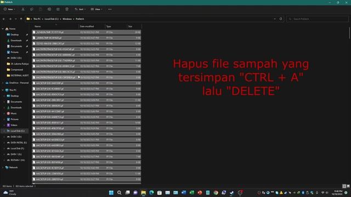
Task: Click the Delete trash icon
Action: (x=67, y=9)
